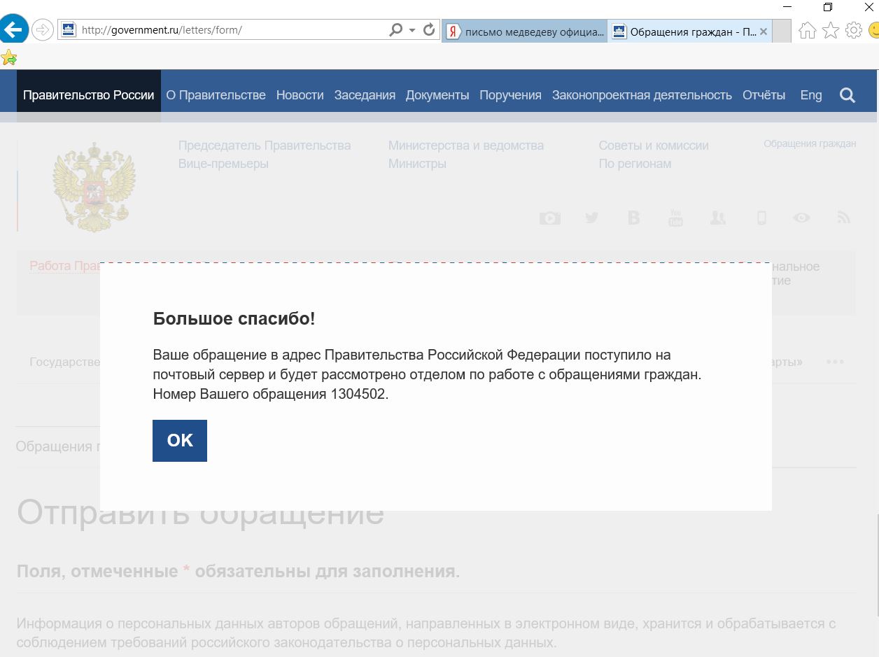Open the 'Документы' menu item
The image size is (879, 657).
[x=437, y=95]
